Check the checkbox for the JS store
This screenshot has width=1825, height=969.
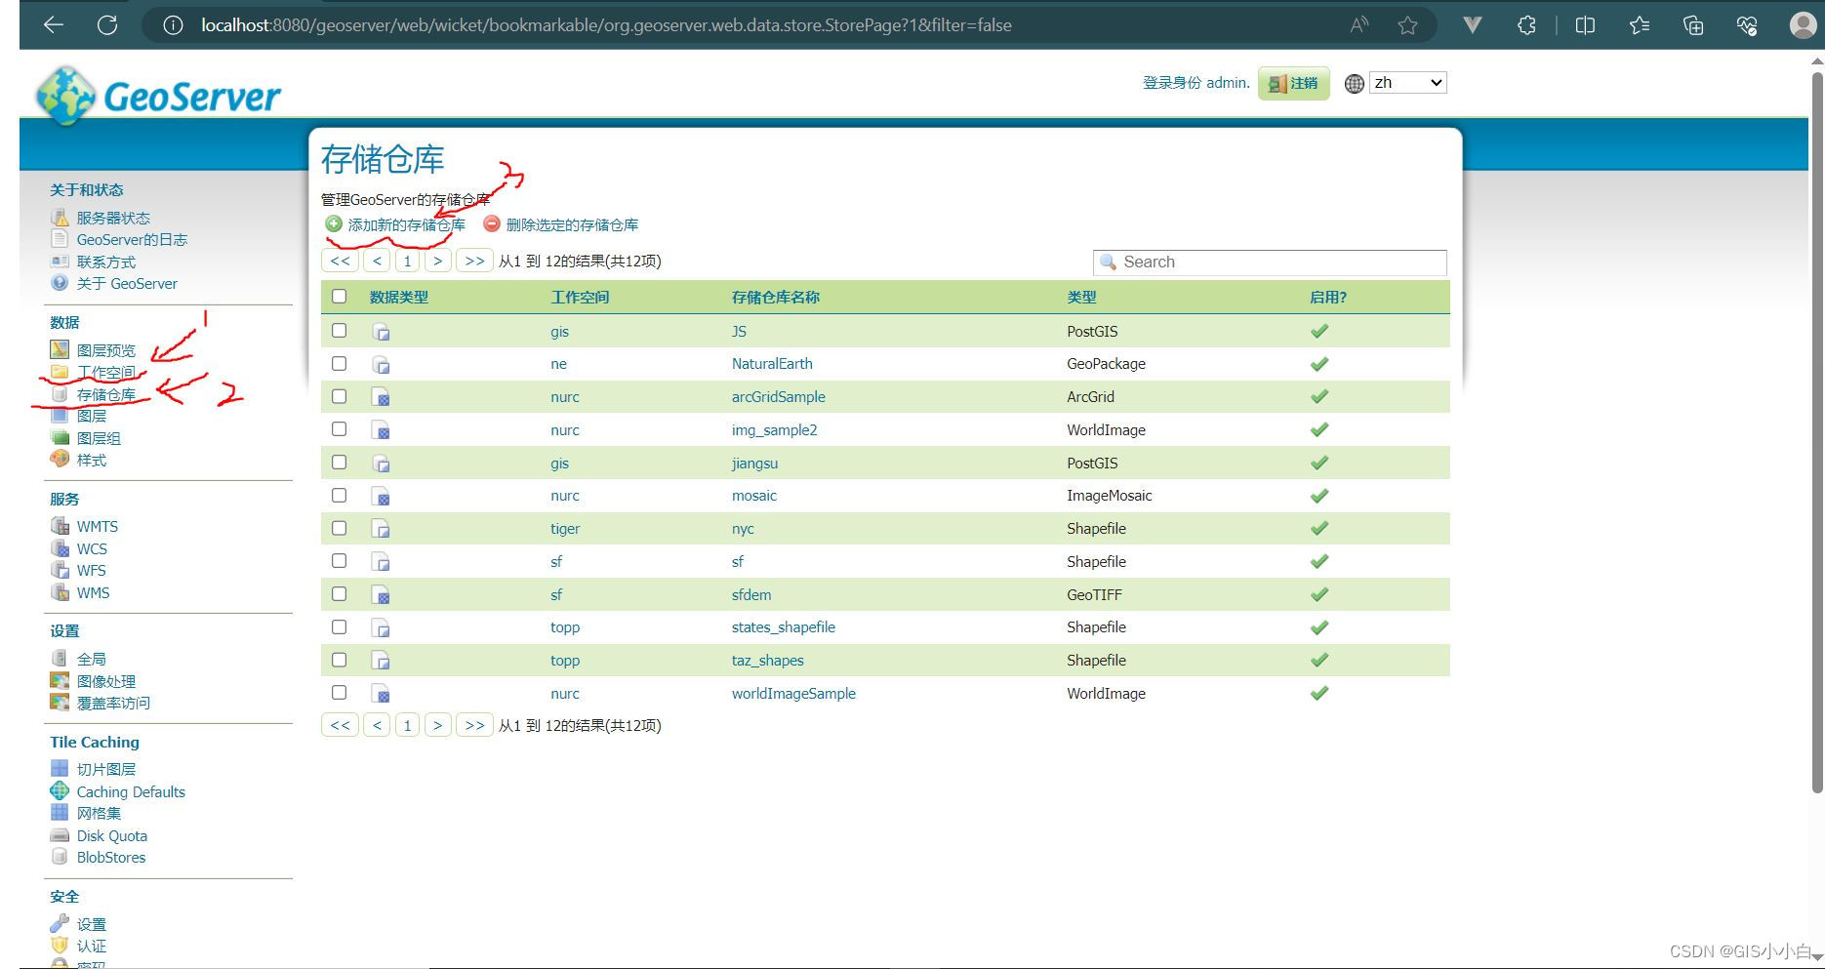click(x=339, y=331)
